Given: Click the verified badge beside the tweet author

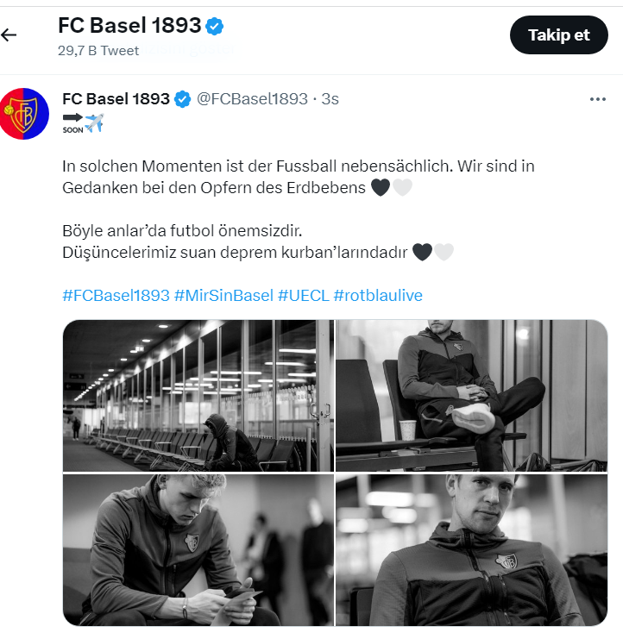Looking at the screenshot, I should coord(183,99).
